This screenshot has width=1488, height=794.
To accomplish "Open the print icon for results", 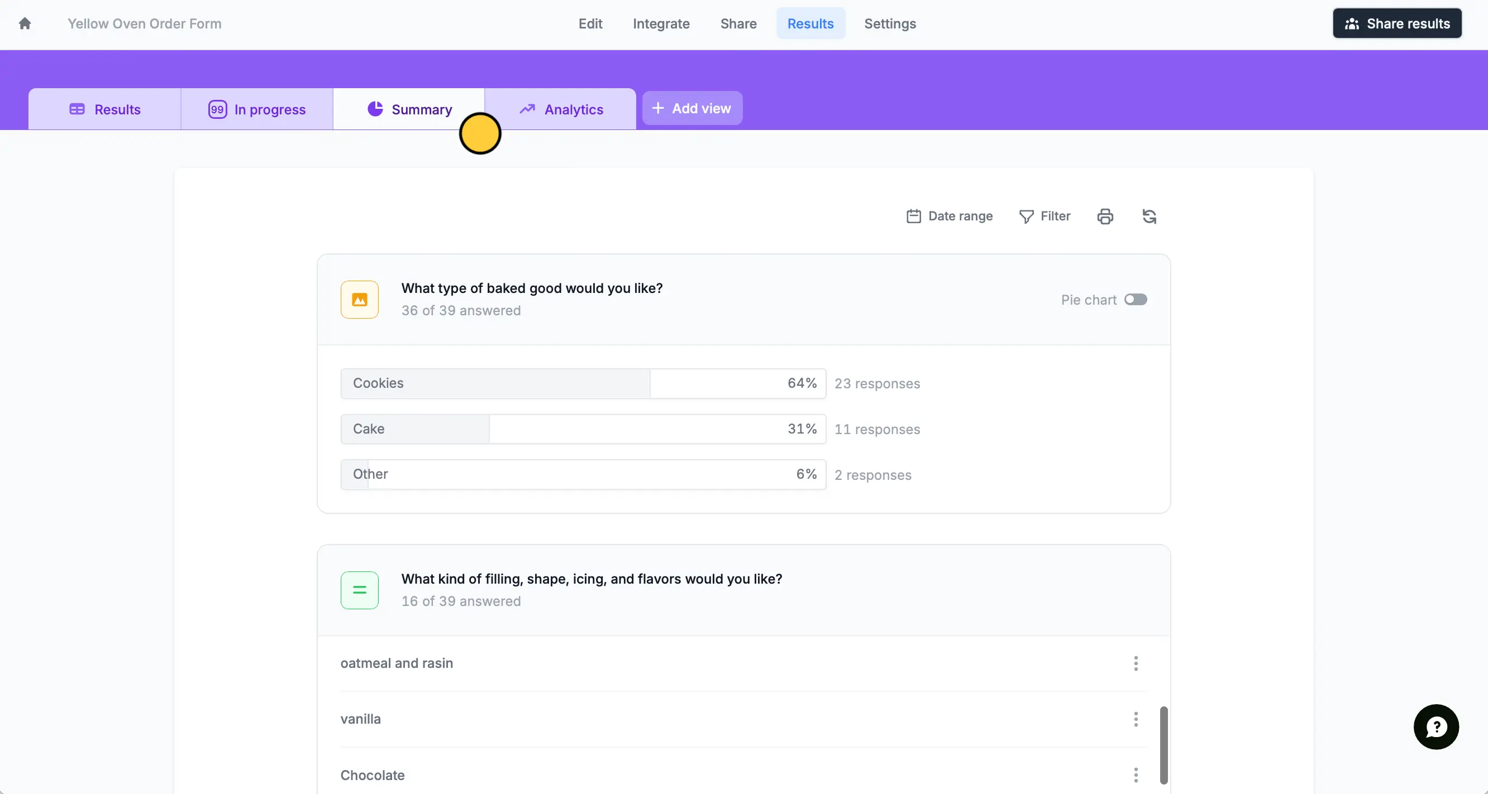I will click(x=1105, y=216).
